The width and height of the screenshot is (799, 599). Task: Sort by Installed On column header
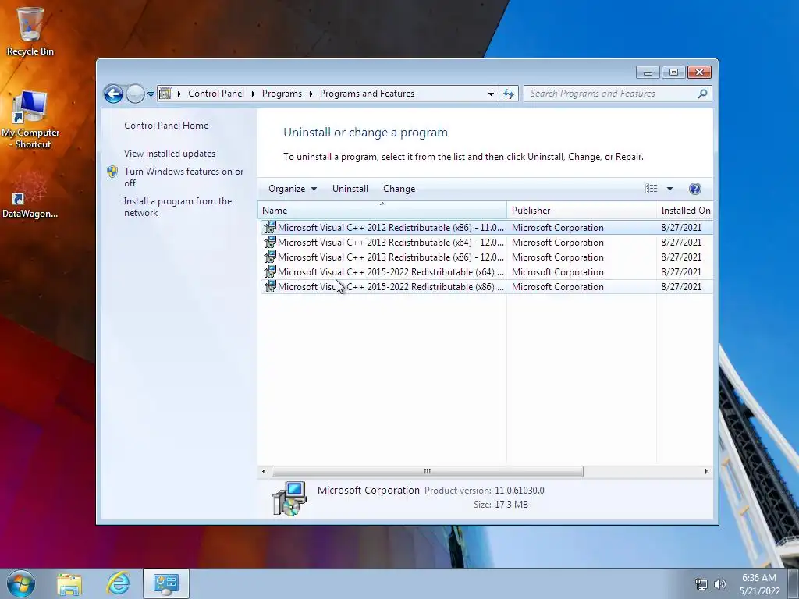coord(685,211)
